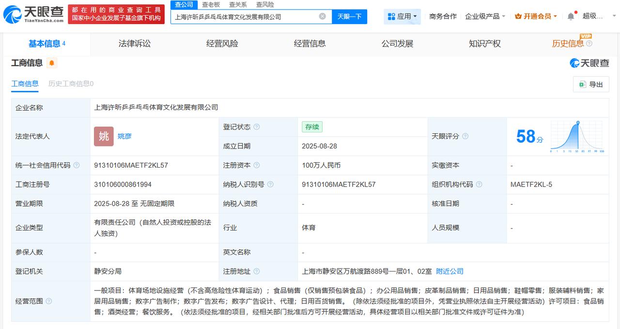Select the 历史工商信息0 sub-tab
The image size is (620, 329).
click(71, 84)
